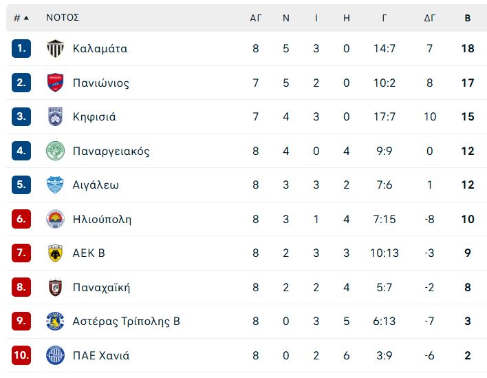Sort by the ΔΓ goal difference header
This screenshot has width=487, height=378.
(x=429, y=18)
